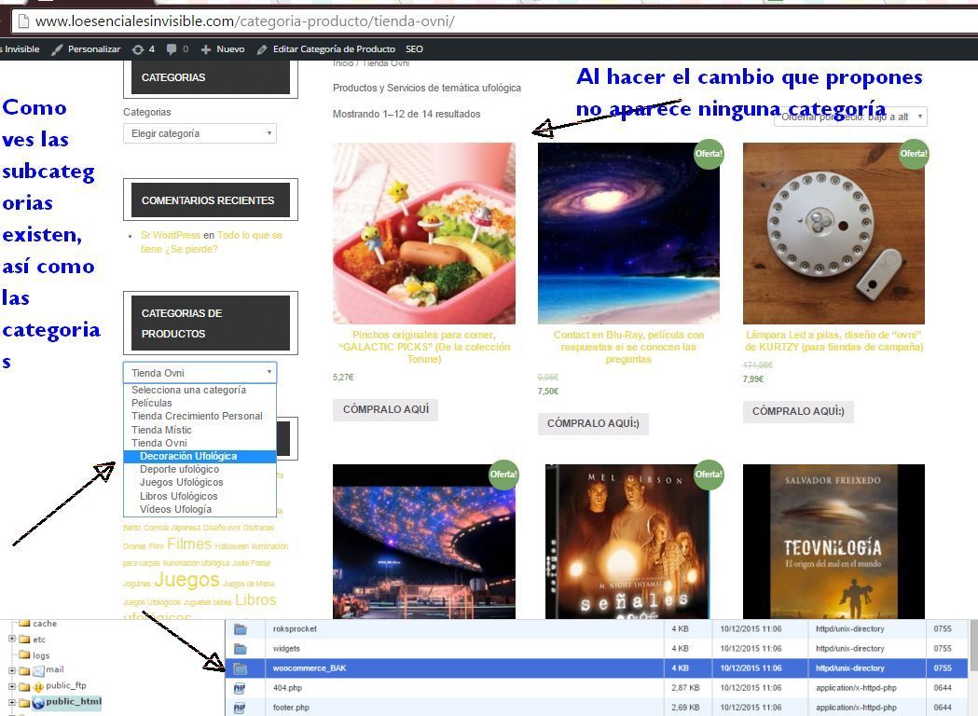Open the Sr WordPress comment author link
This screenshot has height=716, width=978.
(171, 235)
